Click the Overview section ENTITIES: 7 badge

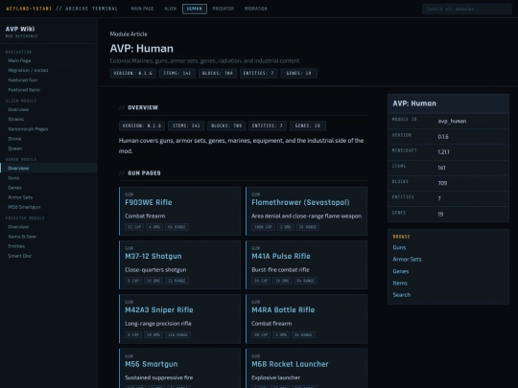[268, 126]
